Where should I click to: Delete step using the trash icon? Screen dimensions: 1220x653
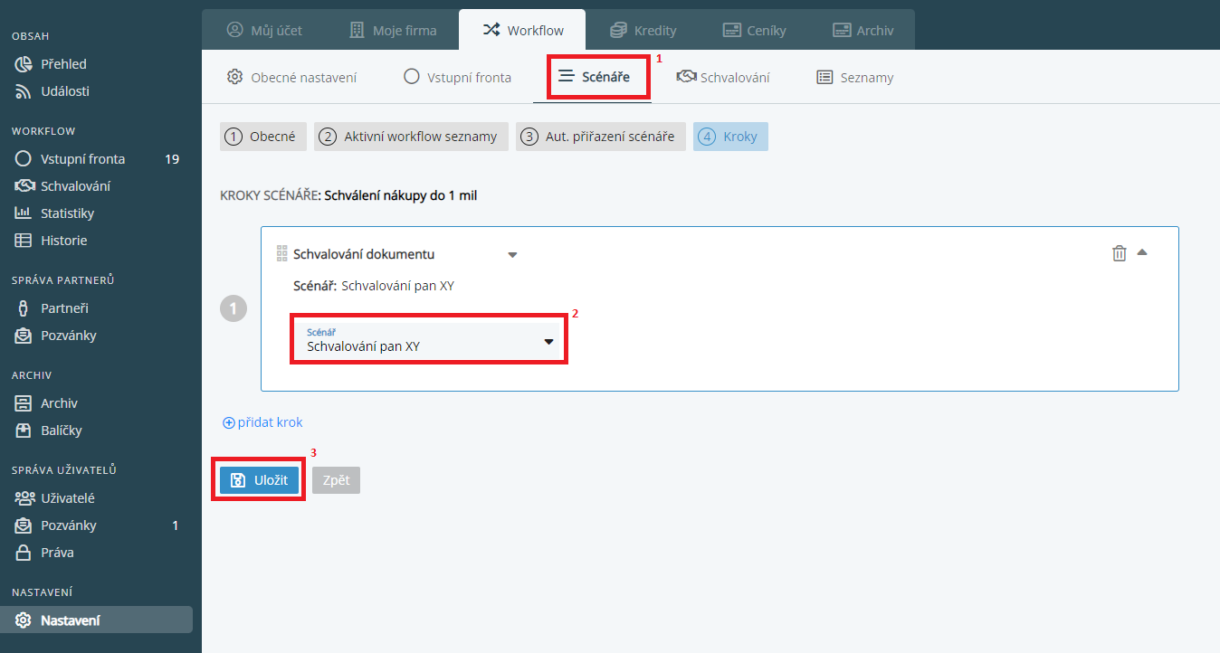(1119, 253)
